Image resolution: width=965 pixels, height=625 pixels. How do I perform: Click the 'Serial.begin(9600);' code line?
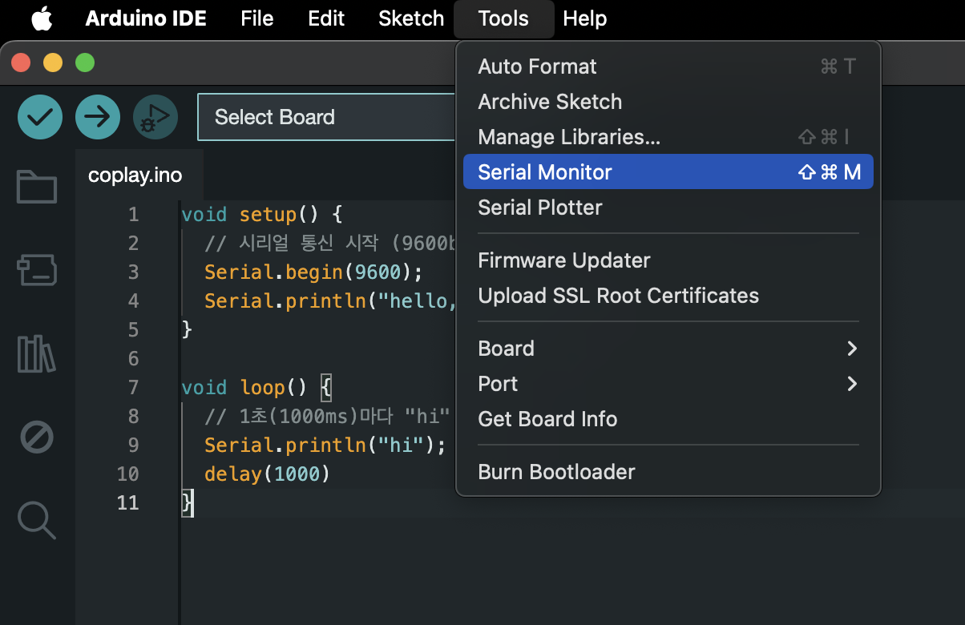(x=313, y=272)
